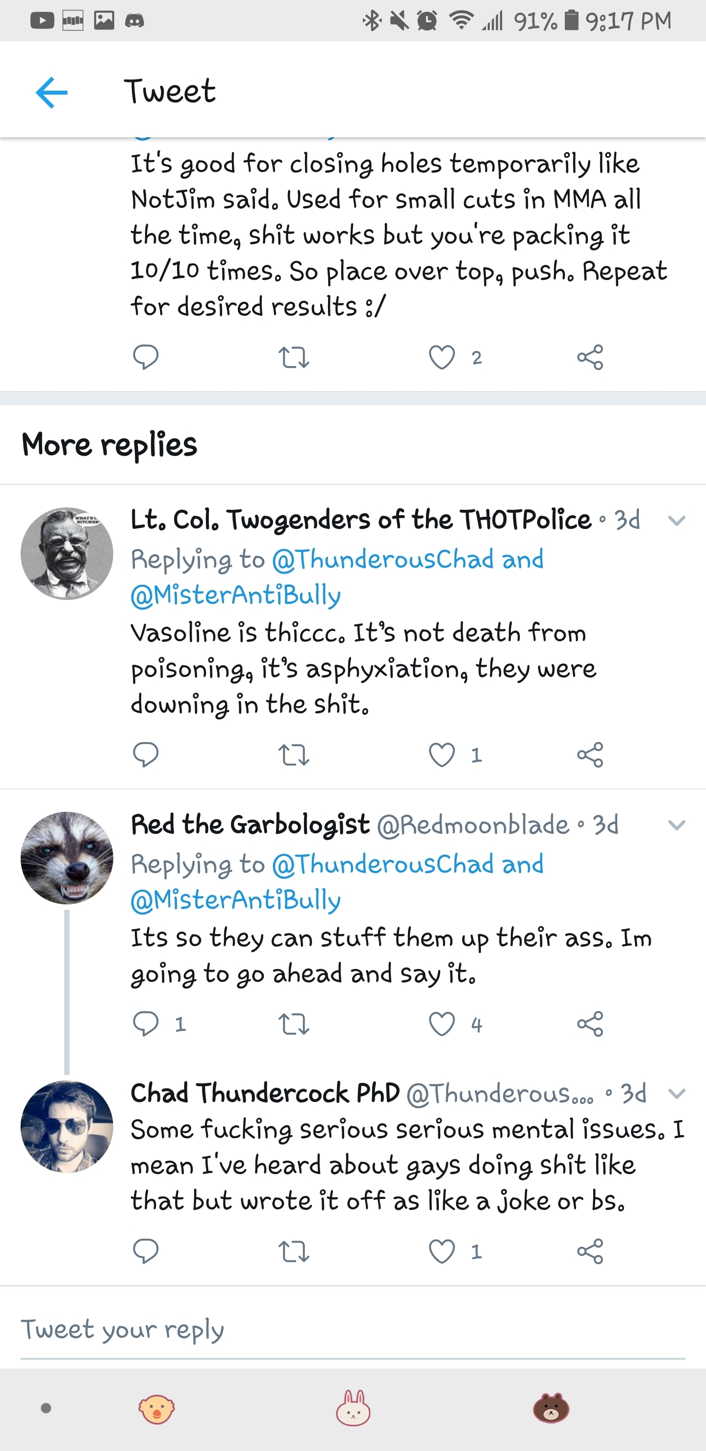Select the bear sticker tab in keyboard
The height and width of the screenshot is (1451, 706).
[551, 1408]
